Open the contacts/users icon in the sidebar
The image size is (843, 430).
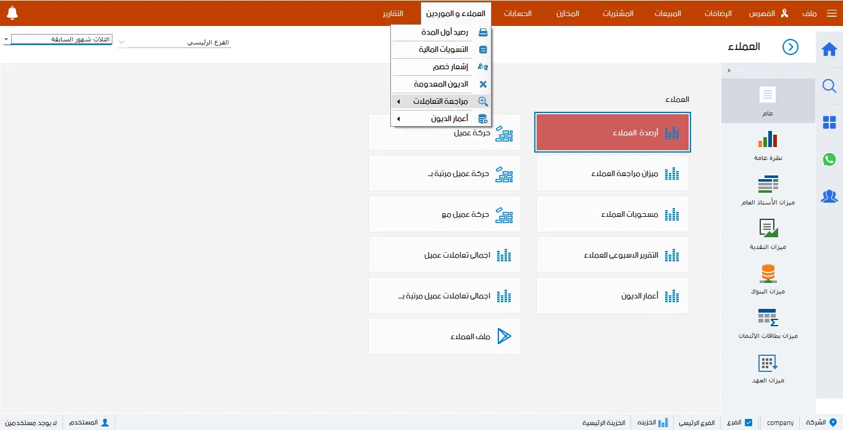click(x=829, y=196)
